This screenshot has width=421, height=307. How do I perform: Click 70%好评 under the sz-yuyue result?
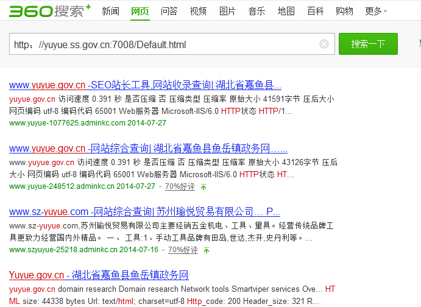[x=183, y=250]
